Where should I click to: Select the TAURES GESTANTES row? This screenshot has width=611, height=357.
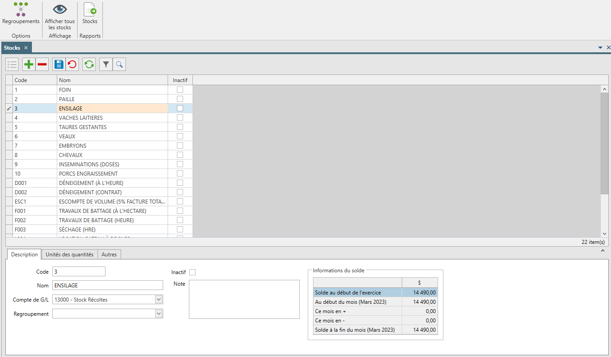99,127
